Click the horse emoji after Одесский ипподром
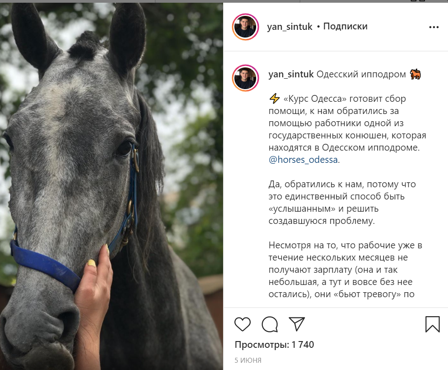Image resolution: width=448 pixels, height=370 pixels. click(x=415, y=74)
